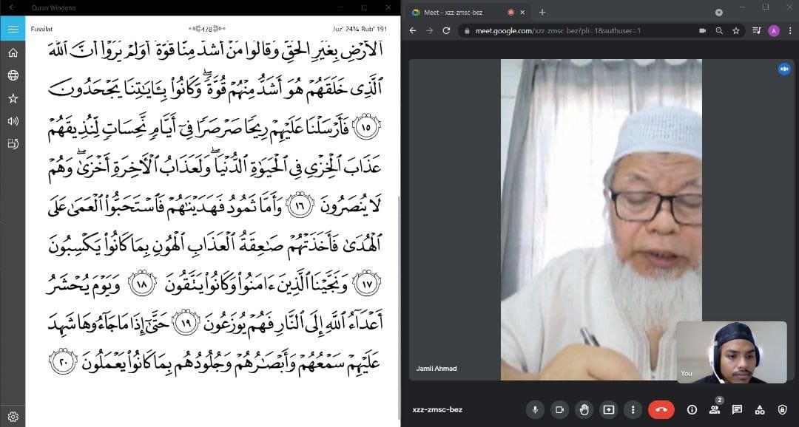
Task: Open the Chrome profile avatar A
Action: click(774, 30)
